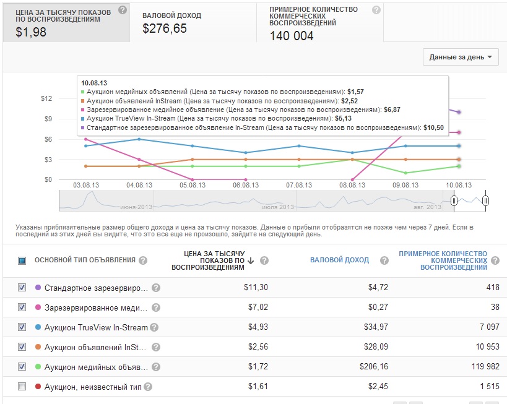This screenshot has height=404, width=507.
Task: Uncheck the 'Аукцион TrueView In-Stream' row checkbox
Action: (22, 327)
